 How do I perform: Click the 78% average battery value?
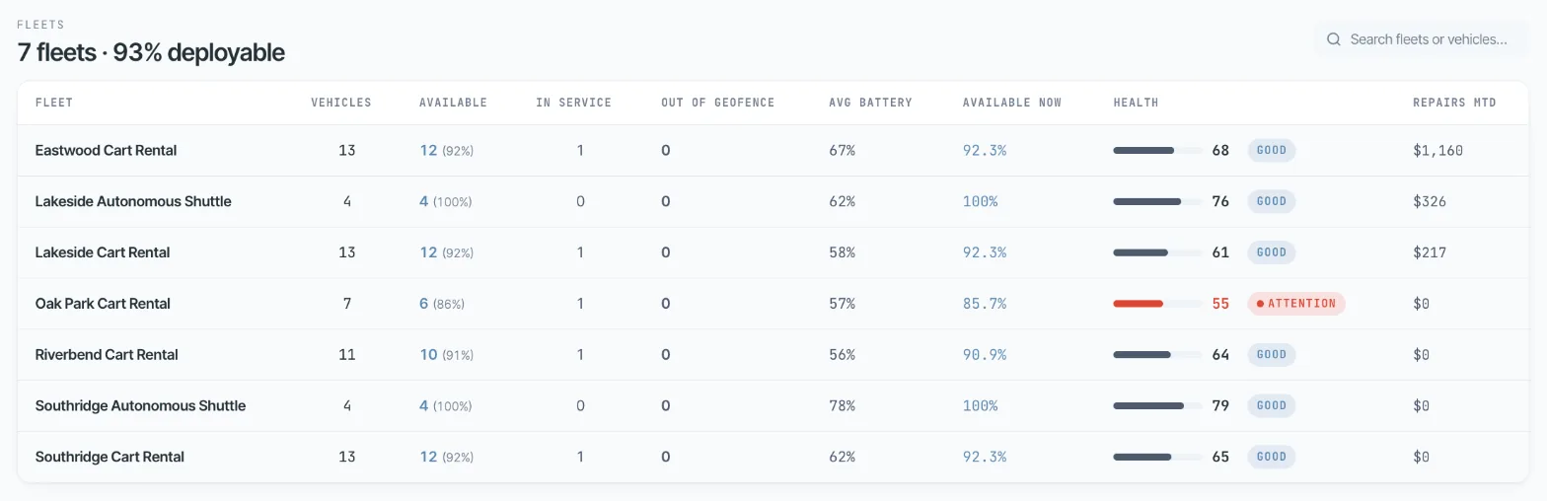[842, 406]
